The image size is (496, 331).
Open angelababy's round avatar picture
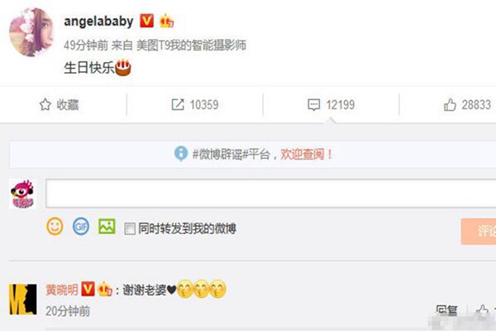click(x=31, y=32)
